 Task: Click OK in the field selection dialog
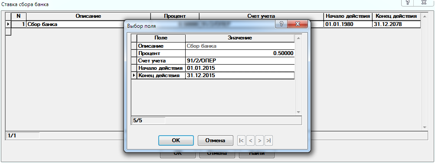[176, 140]
